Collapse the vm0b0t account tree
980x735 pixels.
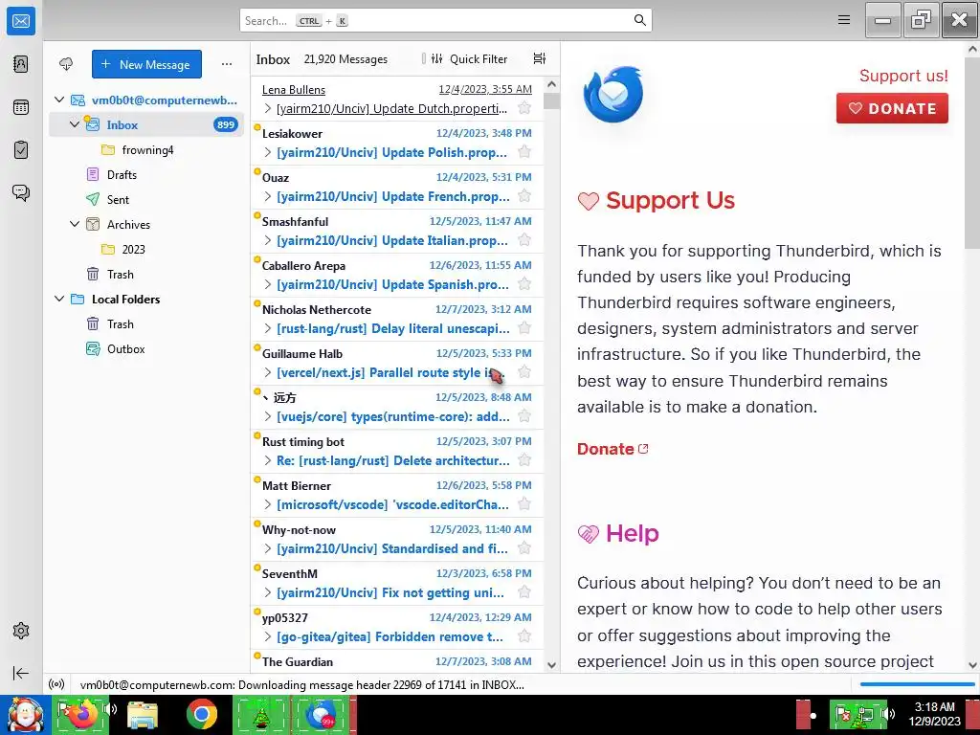[59, 100]
